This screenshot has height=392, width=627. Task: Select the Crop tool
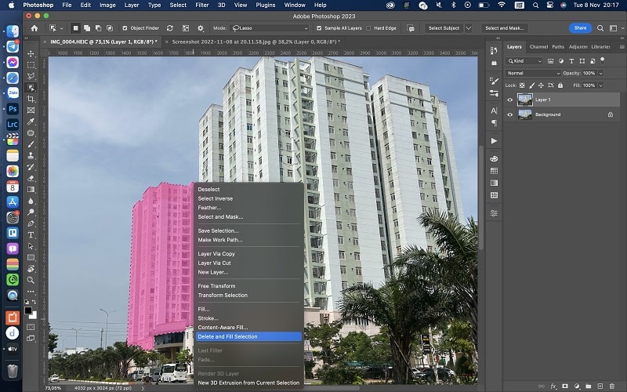(31, 99)
